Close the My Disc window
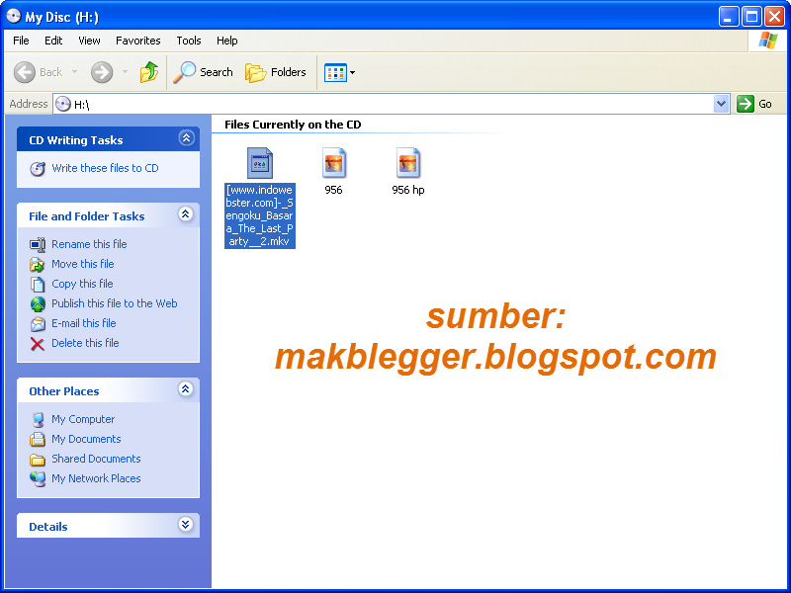Viewport: 791px width, 593px height. (x=774, y=17)
